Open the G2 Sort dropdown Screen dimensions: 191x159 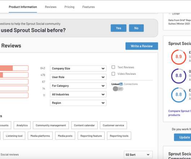point(138,155)
